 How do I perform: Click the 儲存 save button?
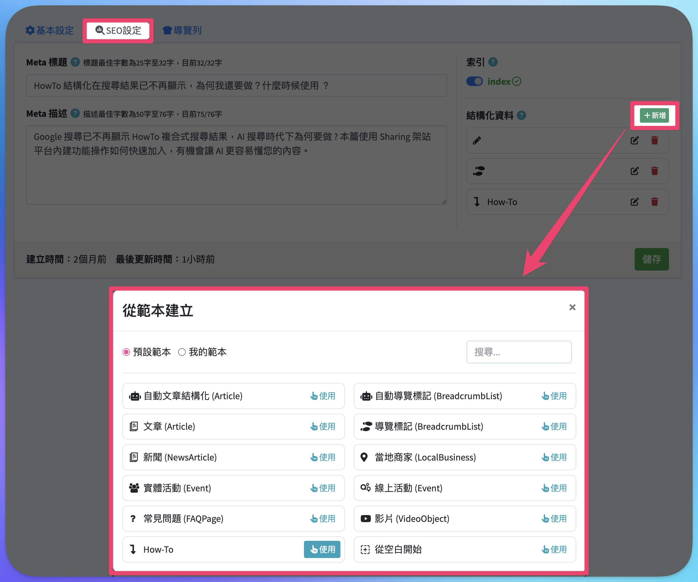point(651,259)
